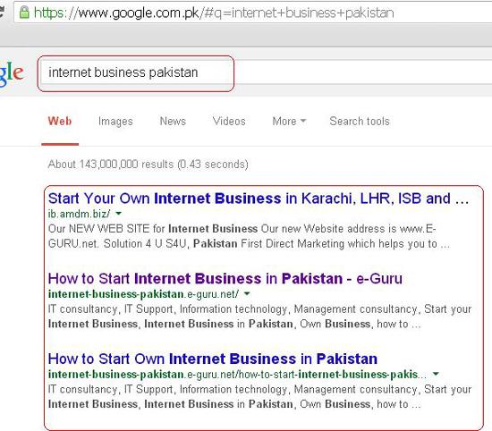Open arrow after how-to-start-internet-business-pakis... URL
This screenshot has height=431, width=492.
(436, 374)
